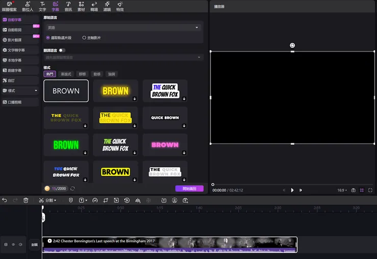The width and height of the screenshot is (377, 259).
Task: Click the 開始識別 start recognition button
Action: [x=190, y=189]
